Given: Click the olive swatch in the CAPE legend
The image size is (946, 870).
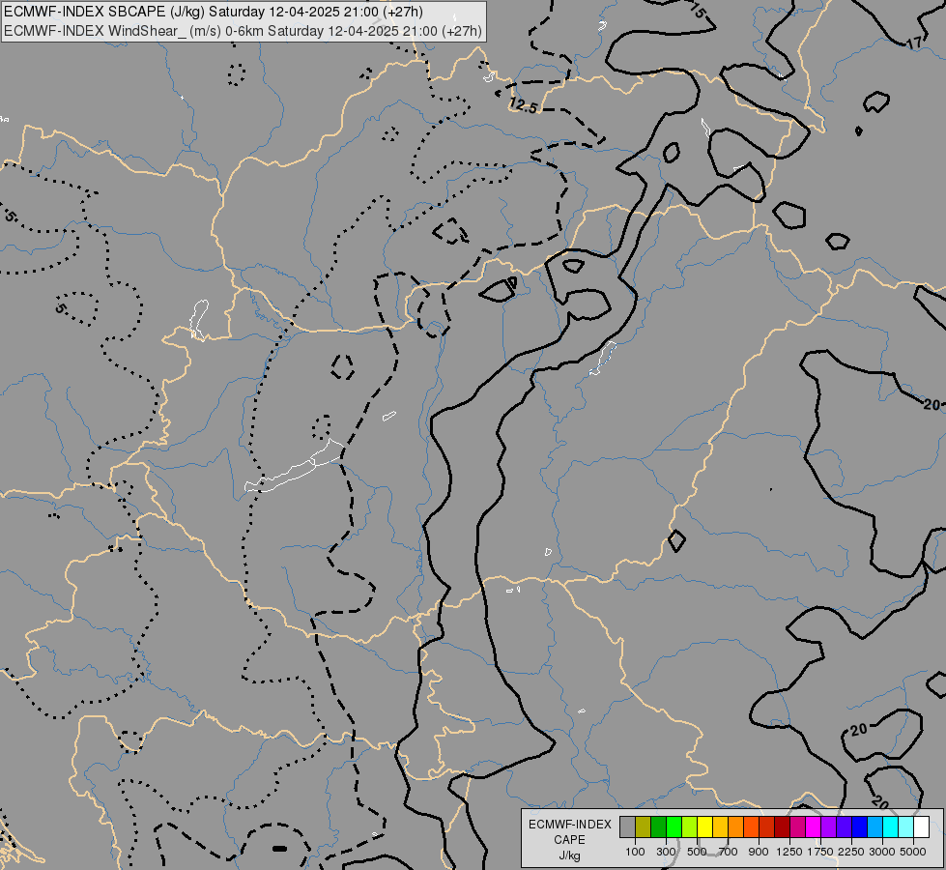Looking at the screenshot, I should pyautogui.click(x=644, y=827).
